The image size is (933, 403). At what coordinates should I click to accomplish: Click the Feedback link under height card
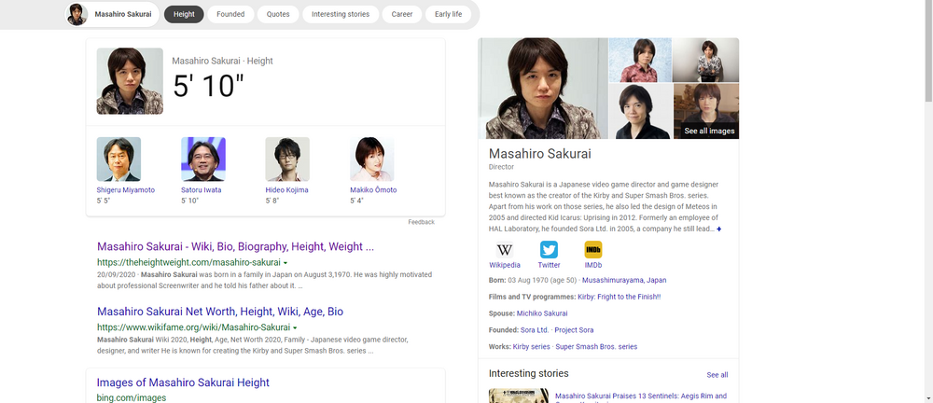(x=422, y=222)
